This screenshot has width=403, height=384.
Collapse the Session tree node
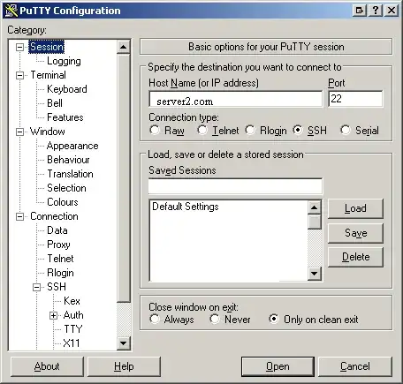(19, 47)
